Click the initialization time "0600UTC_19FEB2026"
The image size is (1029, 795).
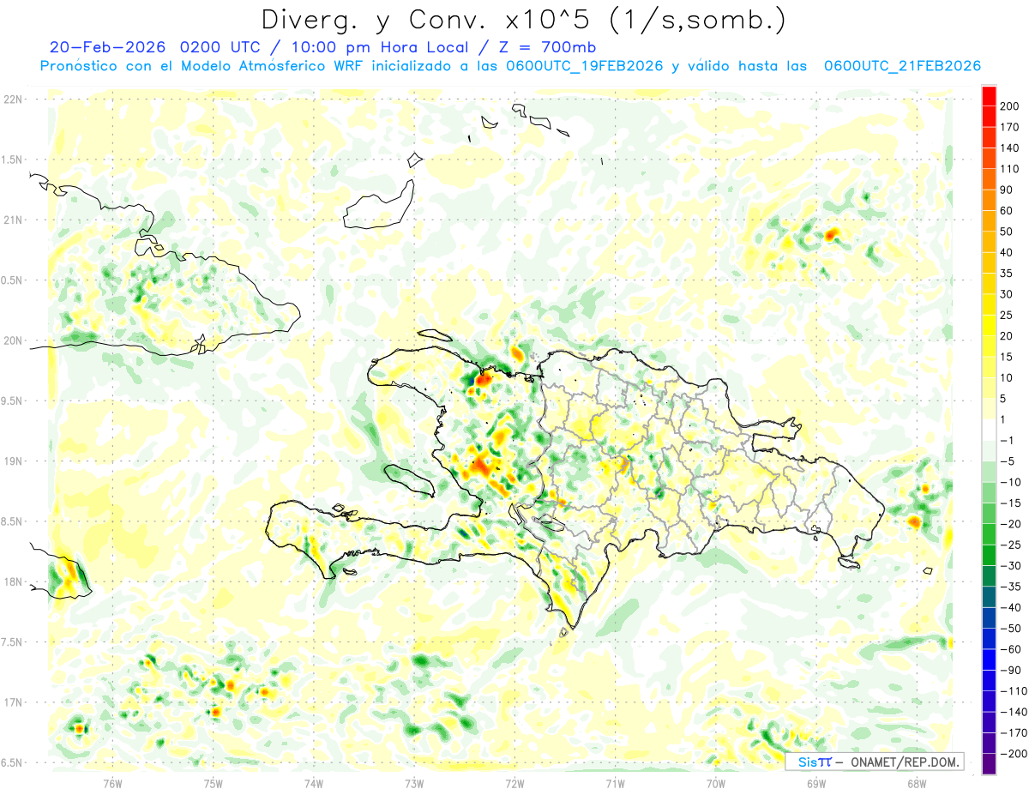585,66
